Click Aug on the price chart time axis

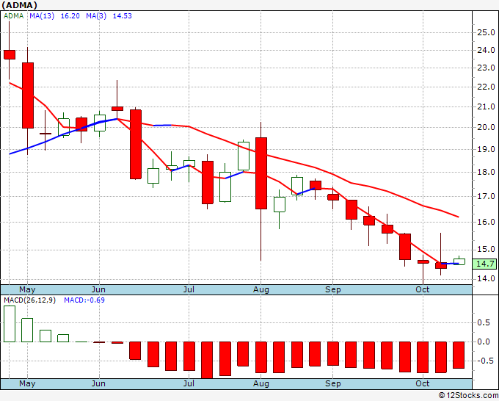coord(261,289)
